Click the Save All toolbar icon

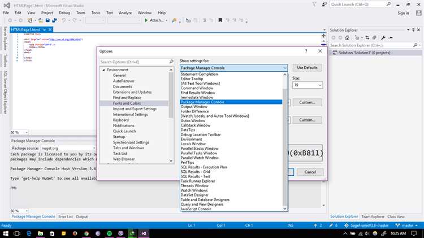point(54,20)
